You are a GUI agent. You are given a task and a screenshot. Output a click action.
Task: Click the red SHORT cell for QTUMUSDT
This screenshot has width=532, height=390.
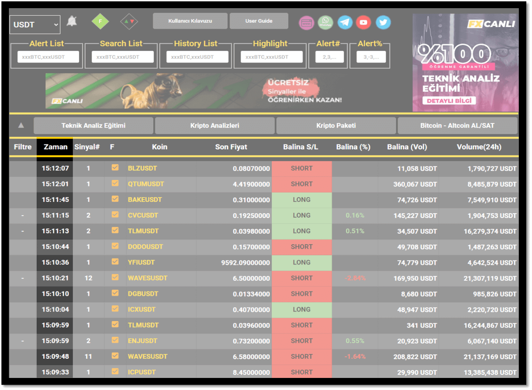click(302, 184)
